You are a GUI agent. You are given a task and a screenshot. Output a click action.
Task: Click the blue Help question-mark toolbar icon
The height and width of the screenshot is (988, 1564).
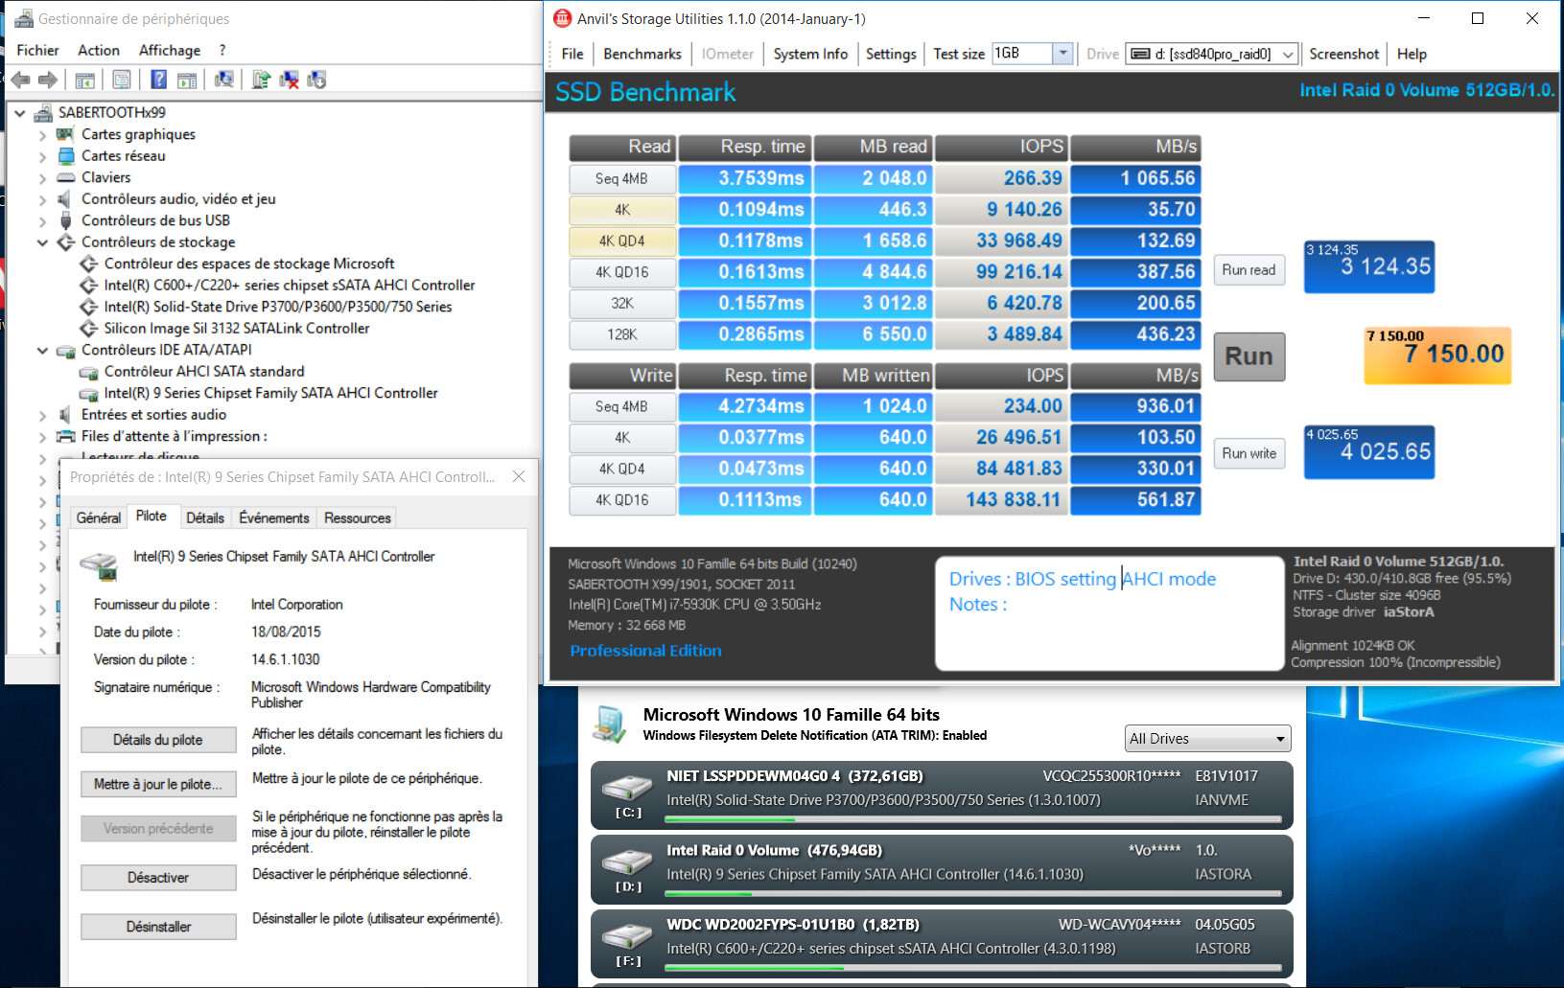159,80
